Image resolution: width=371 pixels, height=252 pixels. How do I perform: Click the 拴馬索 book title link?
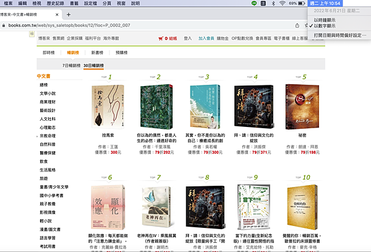coord(108,135)
